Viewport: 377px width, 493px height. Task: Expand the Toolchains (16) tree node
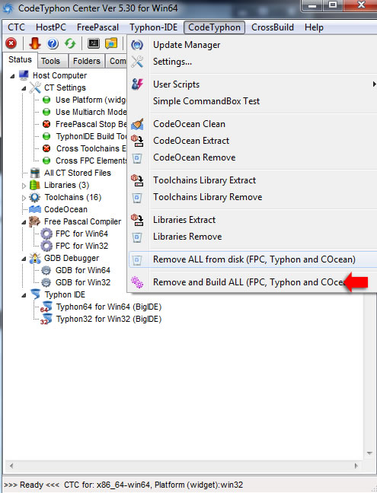pos(24,198)
